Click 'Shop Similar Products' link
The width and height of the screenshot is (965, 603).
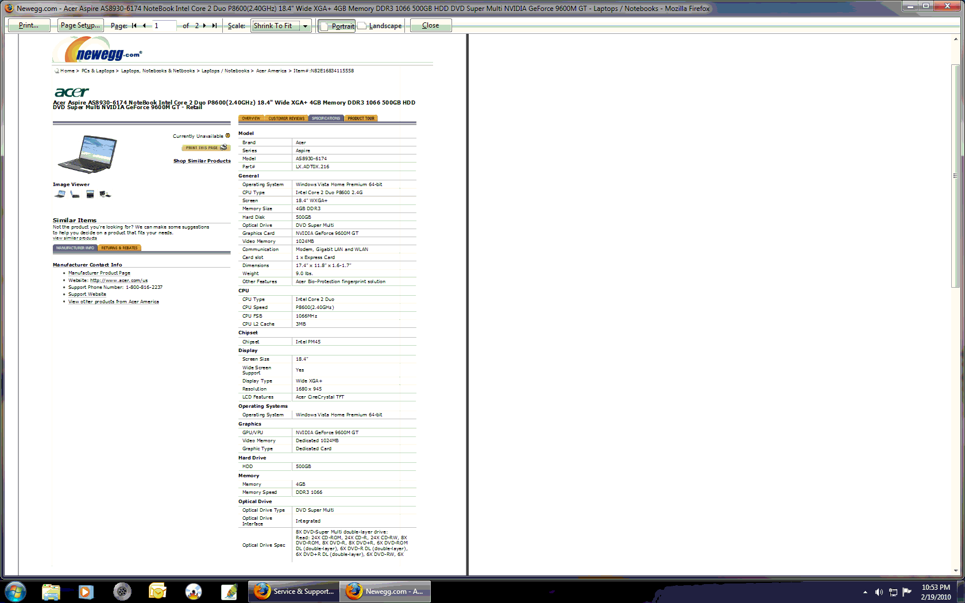tap(202, 161)
